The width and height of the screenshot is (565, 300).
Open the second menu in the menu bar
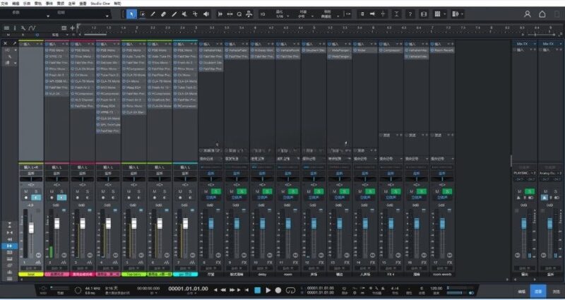[x=16, y=3]
